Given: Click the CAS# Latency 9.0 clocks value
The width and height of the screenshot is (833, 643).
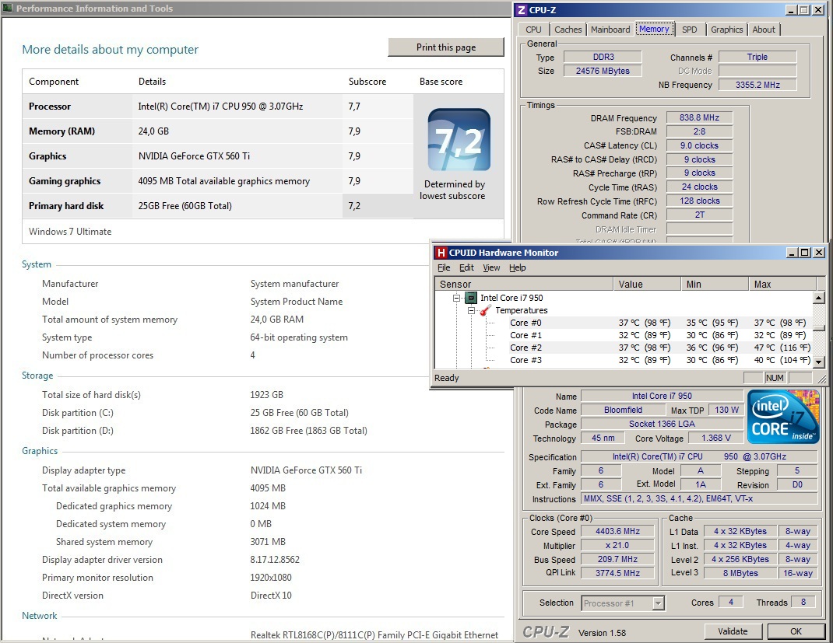Looking at the screenshot, I should (x=699, y=145).
